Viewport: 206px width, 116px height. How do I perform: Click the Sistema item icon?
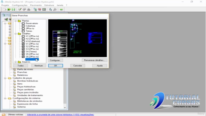[14, 107]
